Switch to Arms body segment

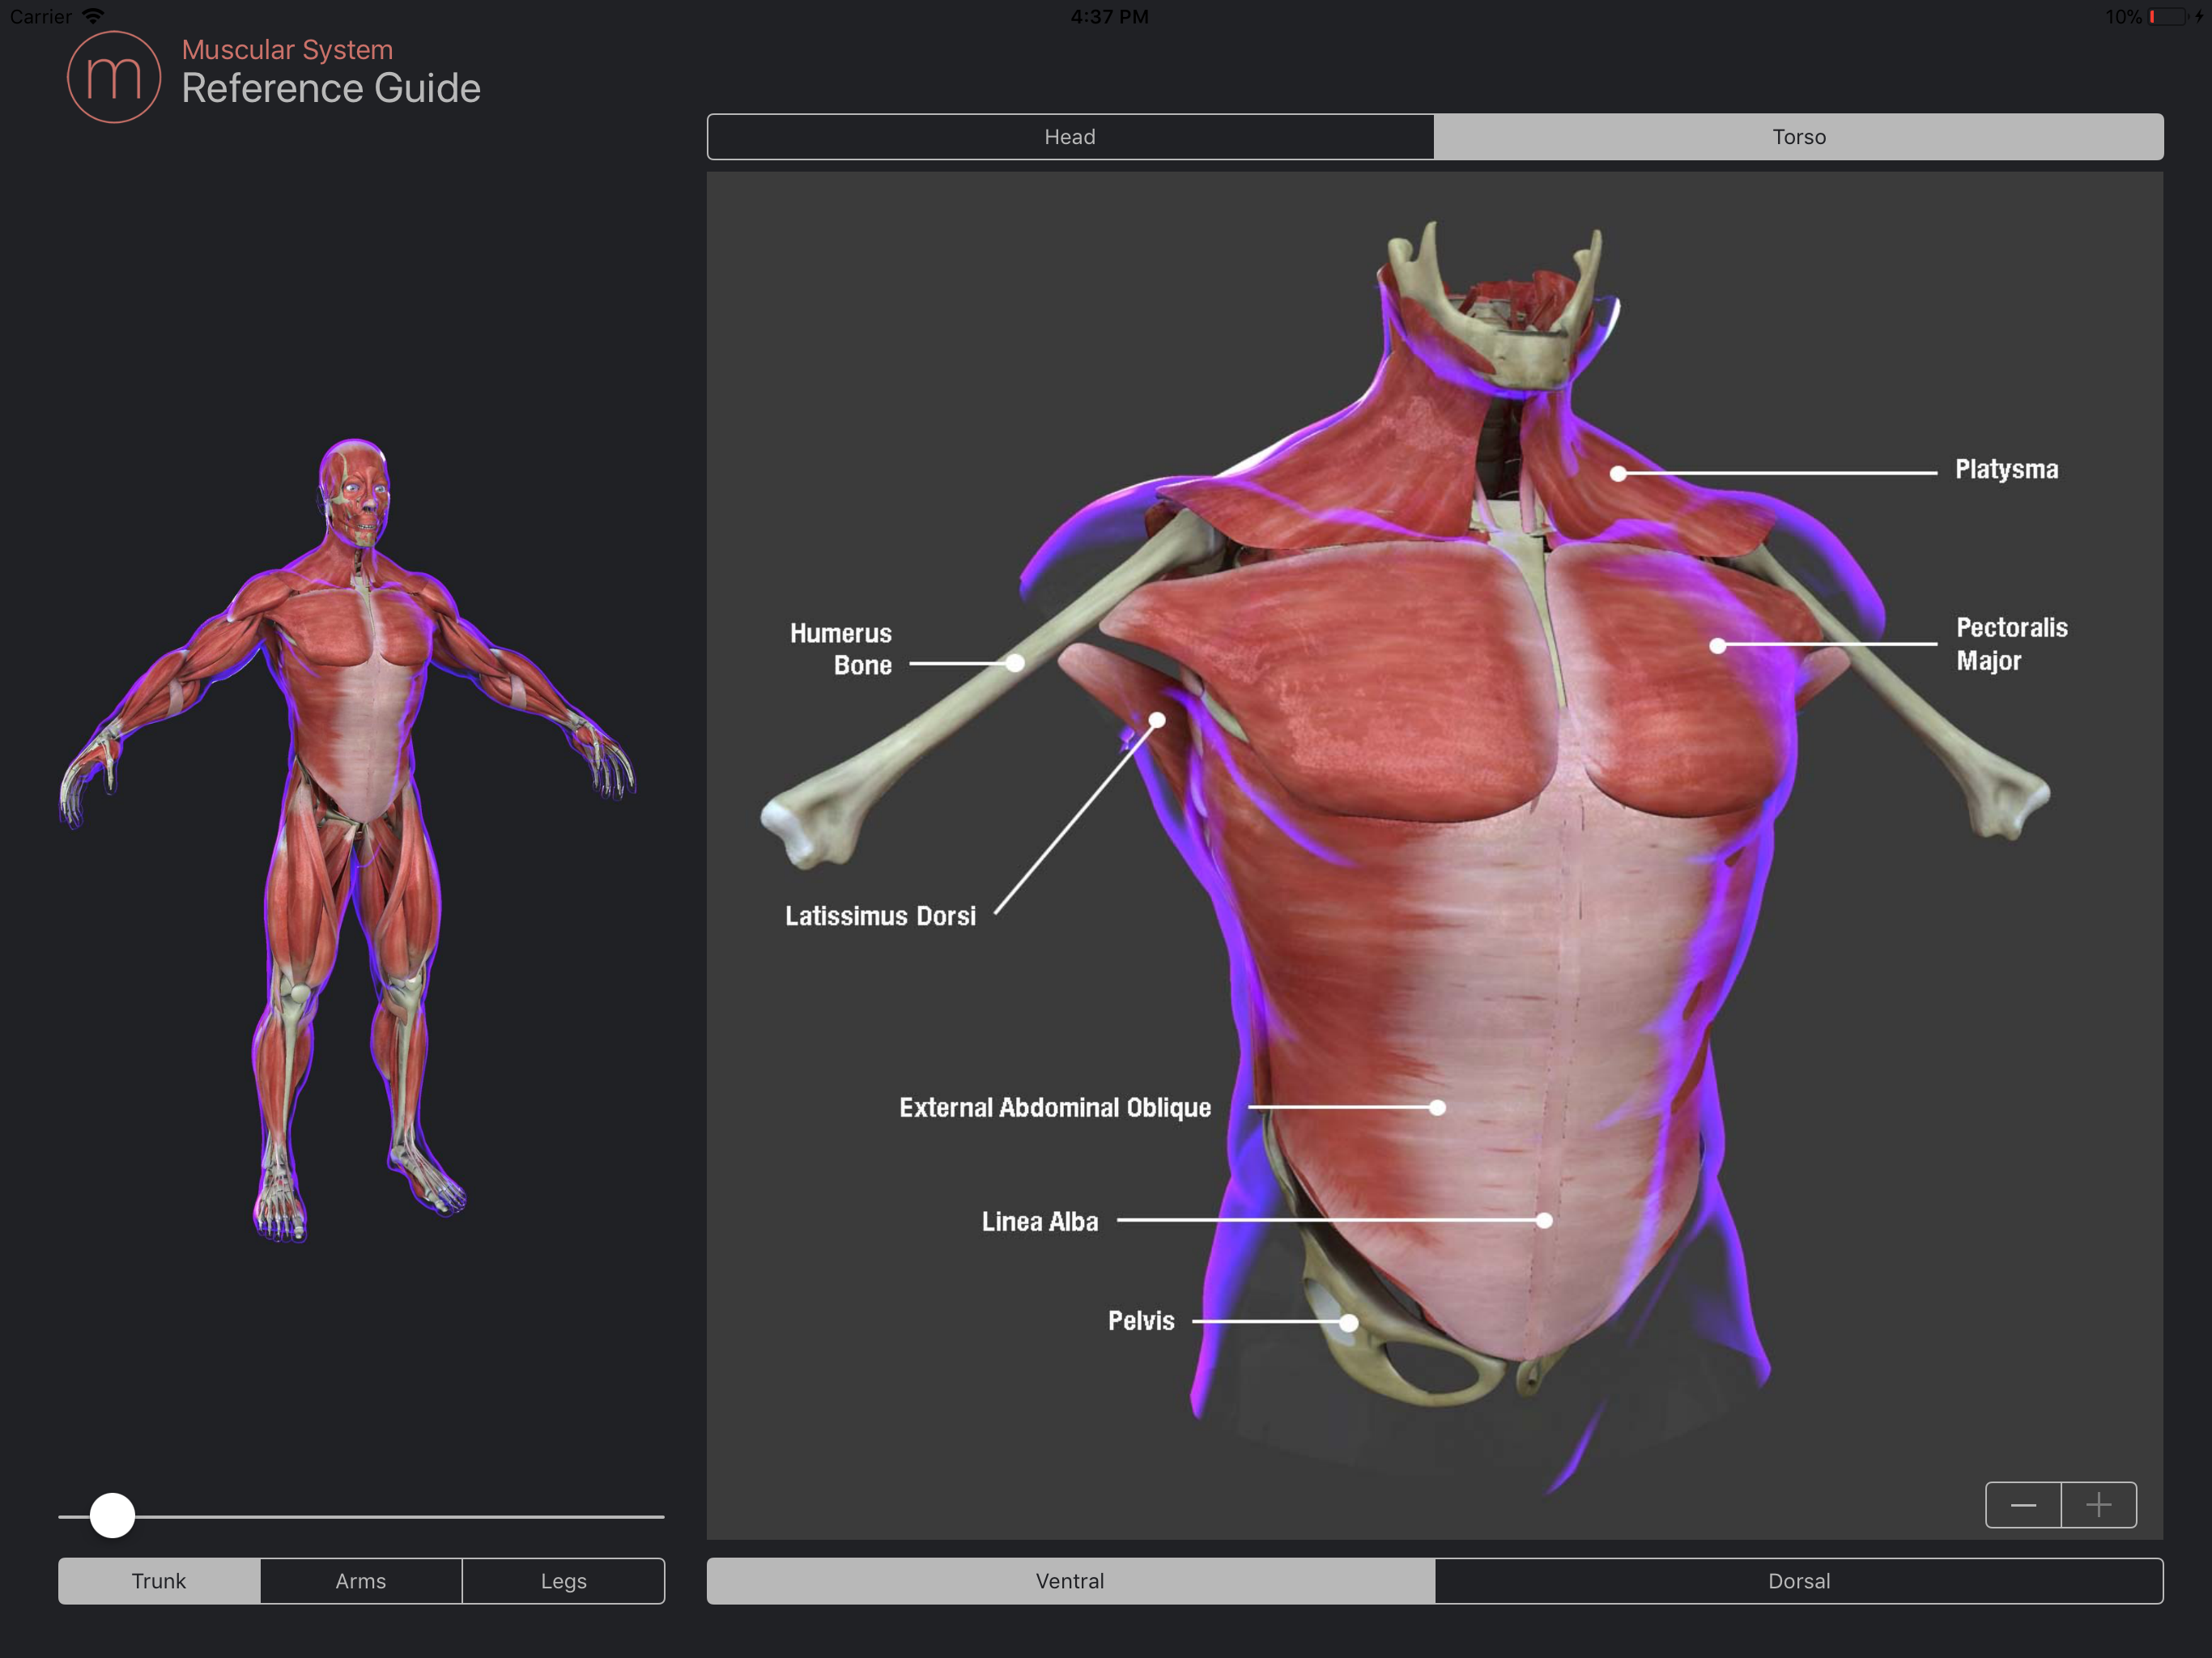[x=361, y=1581]
